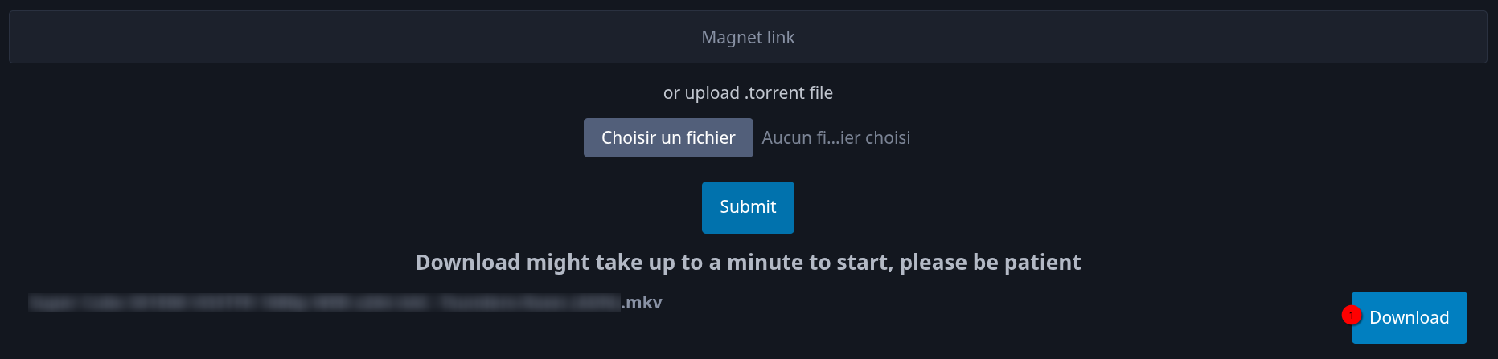Open file picker via Choisir un fichier
Screen dimensions: 1498x359
coord(668,137)
